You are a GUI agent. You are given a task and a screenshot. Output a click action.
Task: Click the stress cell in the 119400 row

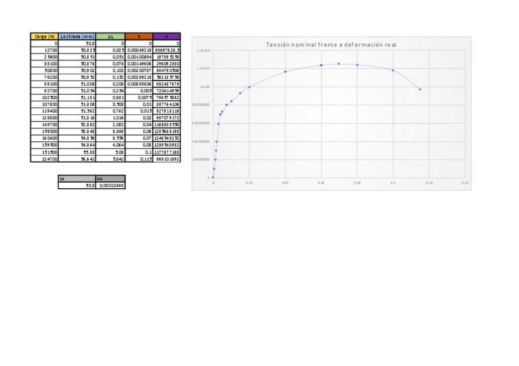[167, 111]
